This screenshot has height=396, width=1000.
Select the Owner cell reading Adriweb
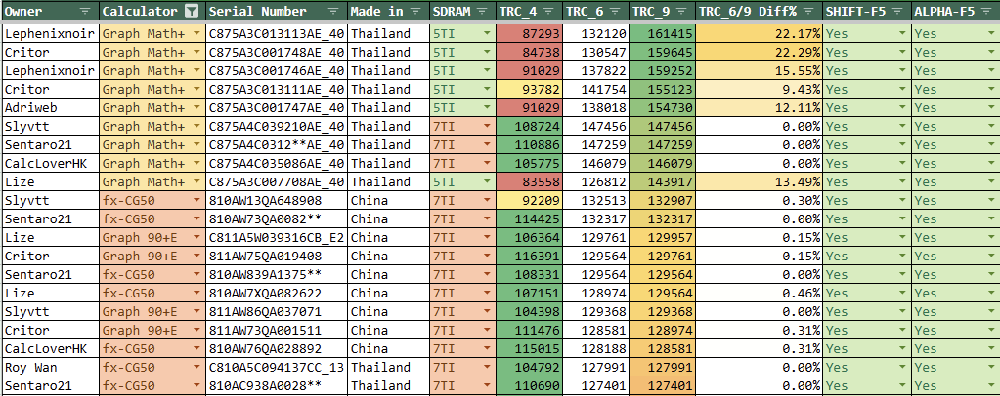[x=49, y=107]
